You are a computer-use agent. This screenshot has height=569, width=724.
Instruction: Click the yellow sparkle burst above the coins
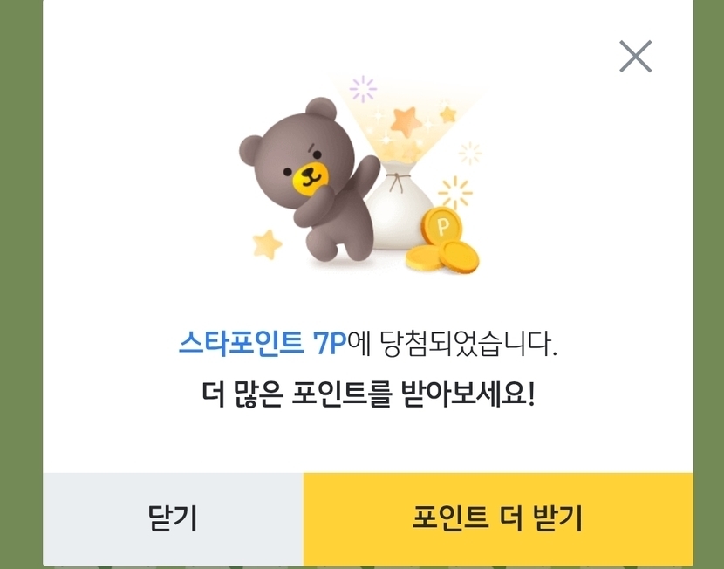[x=455, y=193]
